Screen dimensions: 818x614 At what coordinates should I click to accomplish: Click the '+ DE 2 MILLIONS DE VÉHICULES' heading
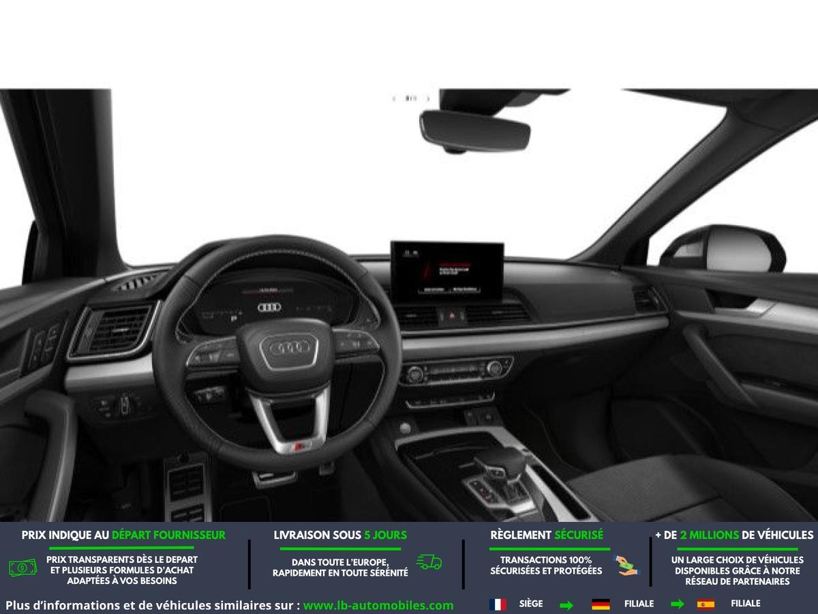734,535
